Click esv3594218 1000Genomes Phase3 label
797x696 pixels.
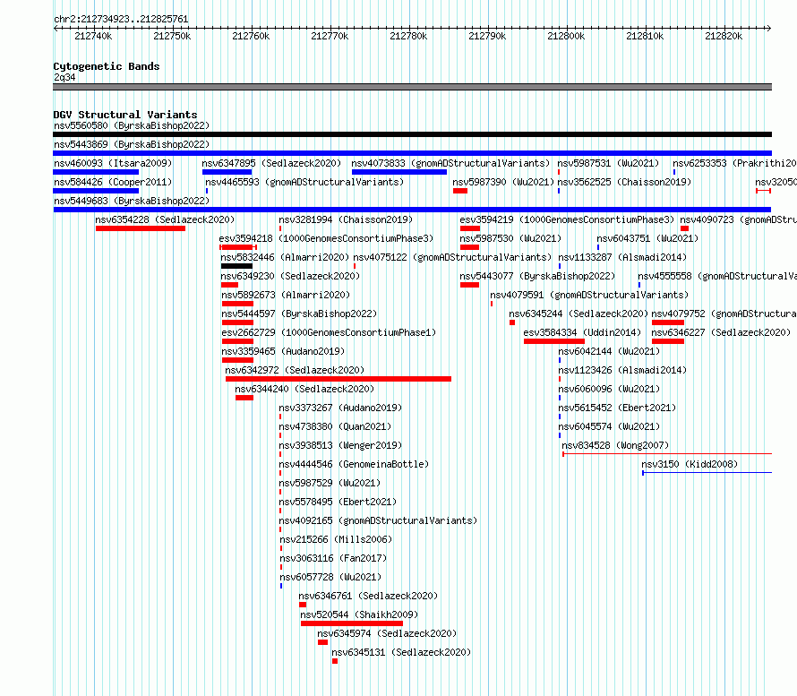(326, 238)
